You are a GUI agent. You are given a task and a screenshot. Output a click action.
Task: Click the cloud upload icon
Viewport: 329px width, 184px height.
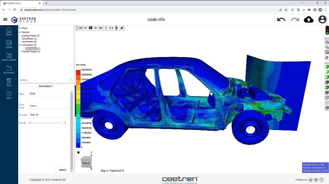click(309, 19)
